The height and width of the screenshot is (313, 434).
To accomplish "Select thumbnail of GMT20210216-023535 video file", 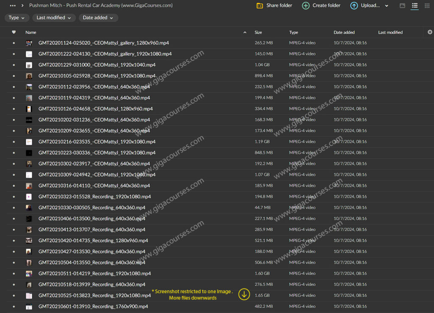I will pos(29,142).
